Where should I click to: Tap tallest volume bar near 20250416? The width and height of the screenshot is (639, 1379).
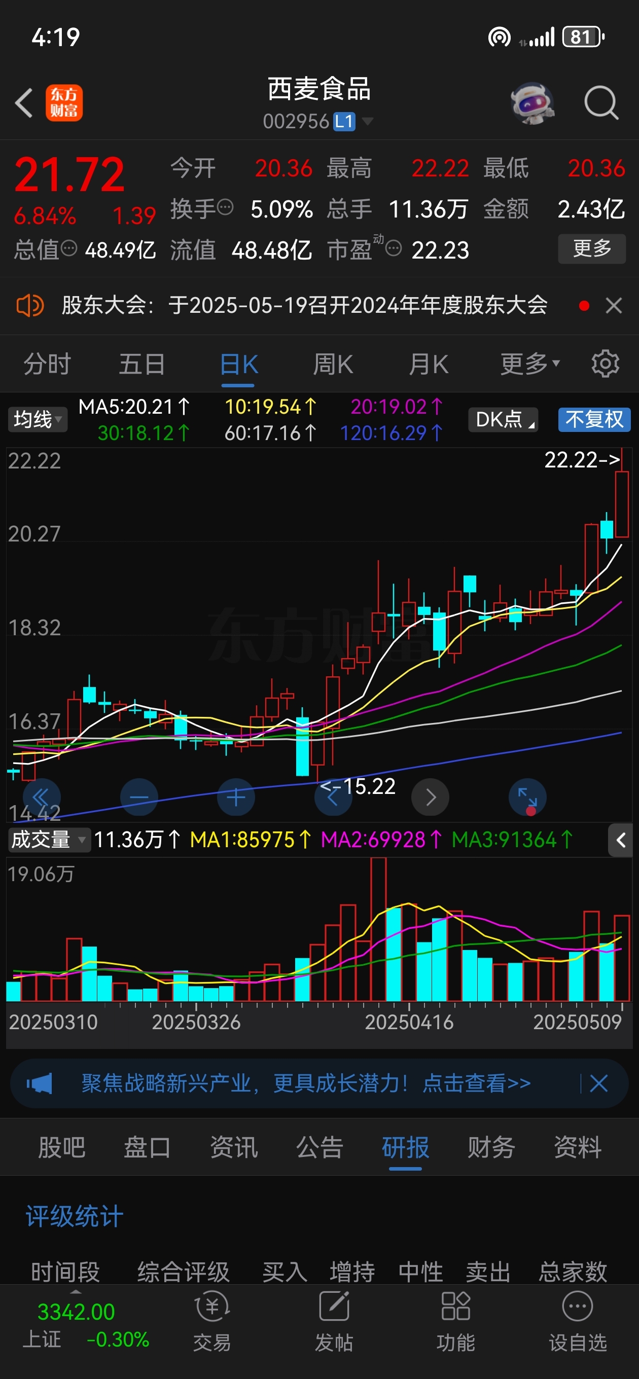(378, 929)
